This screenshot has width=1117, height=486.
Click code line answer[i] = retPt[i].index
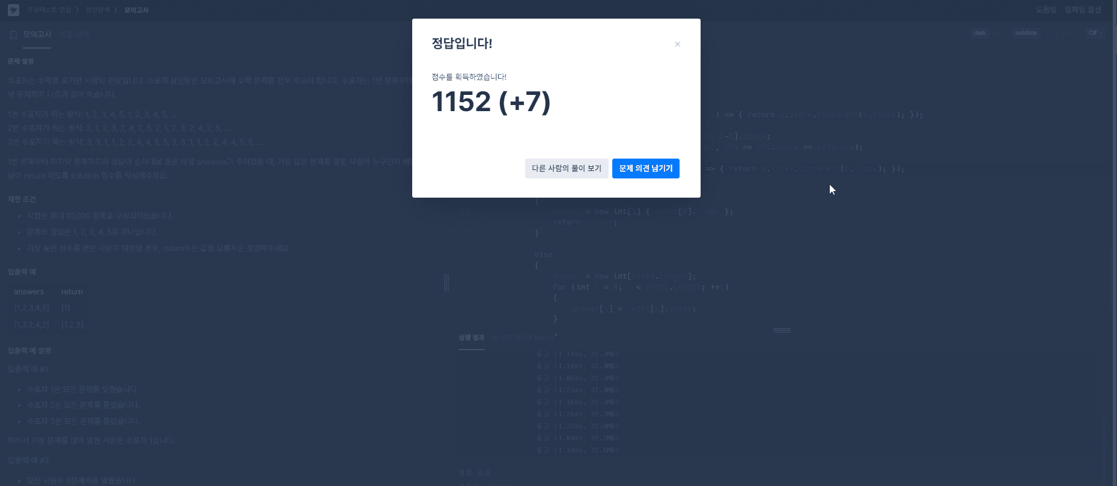(x=634, y=309)
